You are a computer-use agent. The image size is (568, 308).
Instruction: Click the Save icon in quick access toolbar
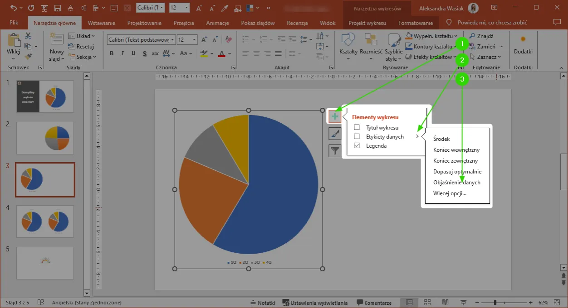(58, 8)
